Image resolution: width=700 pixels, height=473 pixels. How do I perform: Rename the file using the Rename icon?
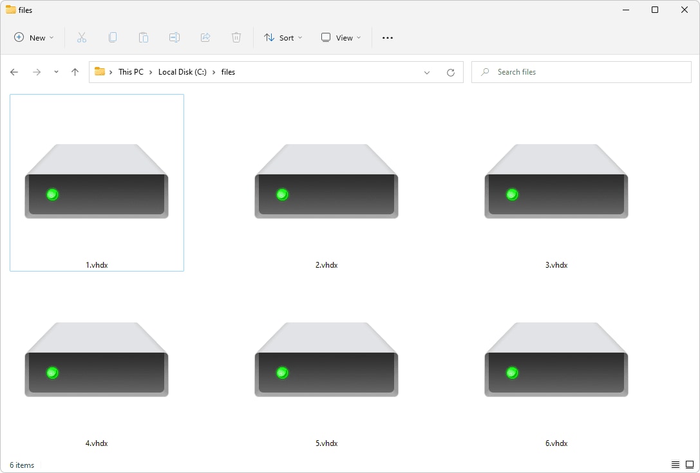175,37
